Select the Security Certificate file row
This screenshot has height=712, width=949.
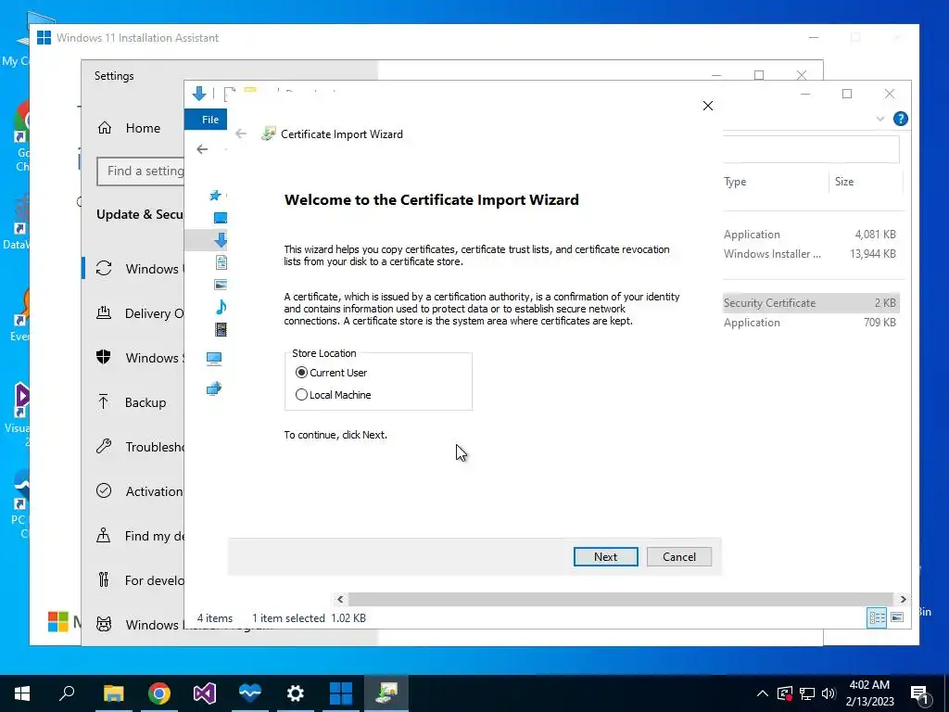811,303
